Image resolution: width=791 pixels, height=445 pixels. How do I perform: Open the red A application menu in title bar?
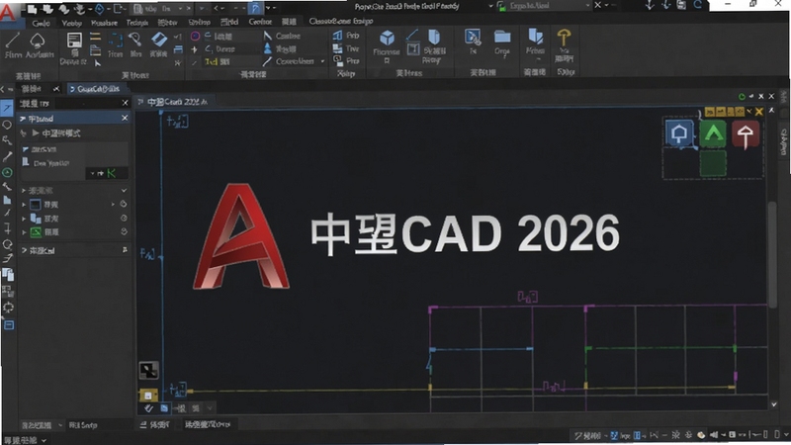click(x=8, y=11)
